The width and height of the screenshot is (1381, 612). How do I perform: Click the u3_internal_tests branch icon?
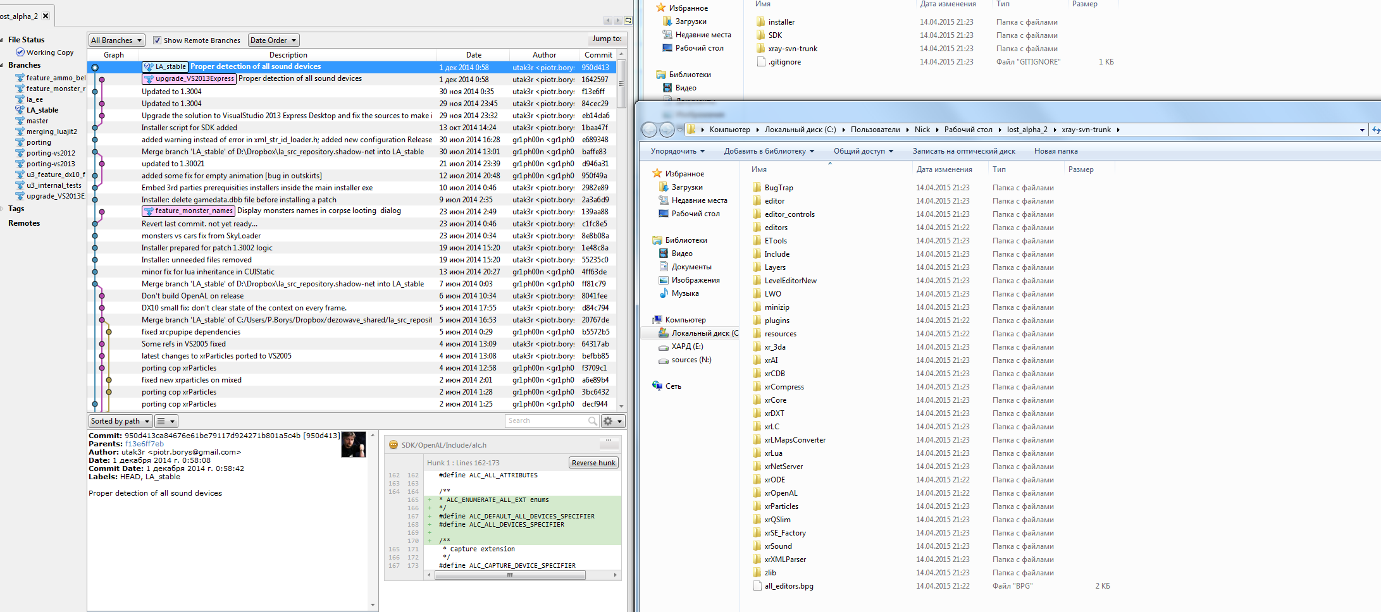20,185
